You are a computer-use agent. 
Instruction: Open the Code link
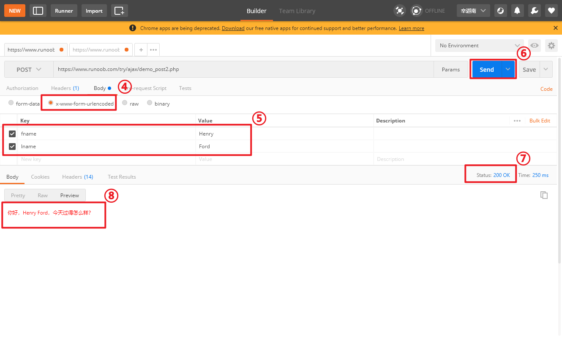tap(546, 89)
